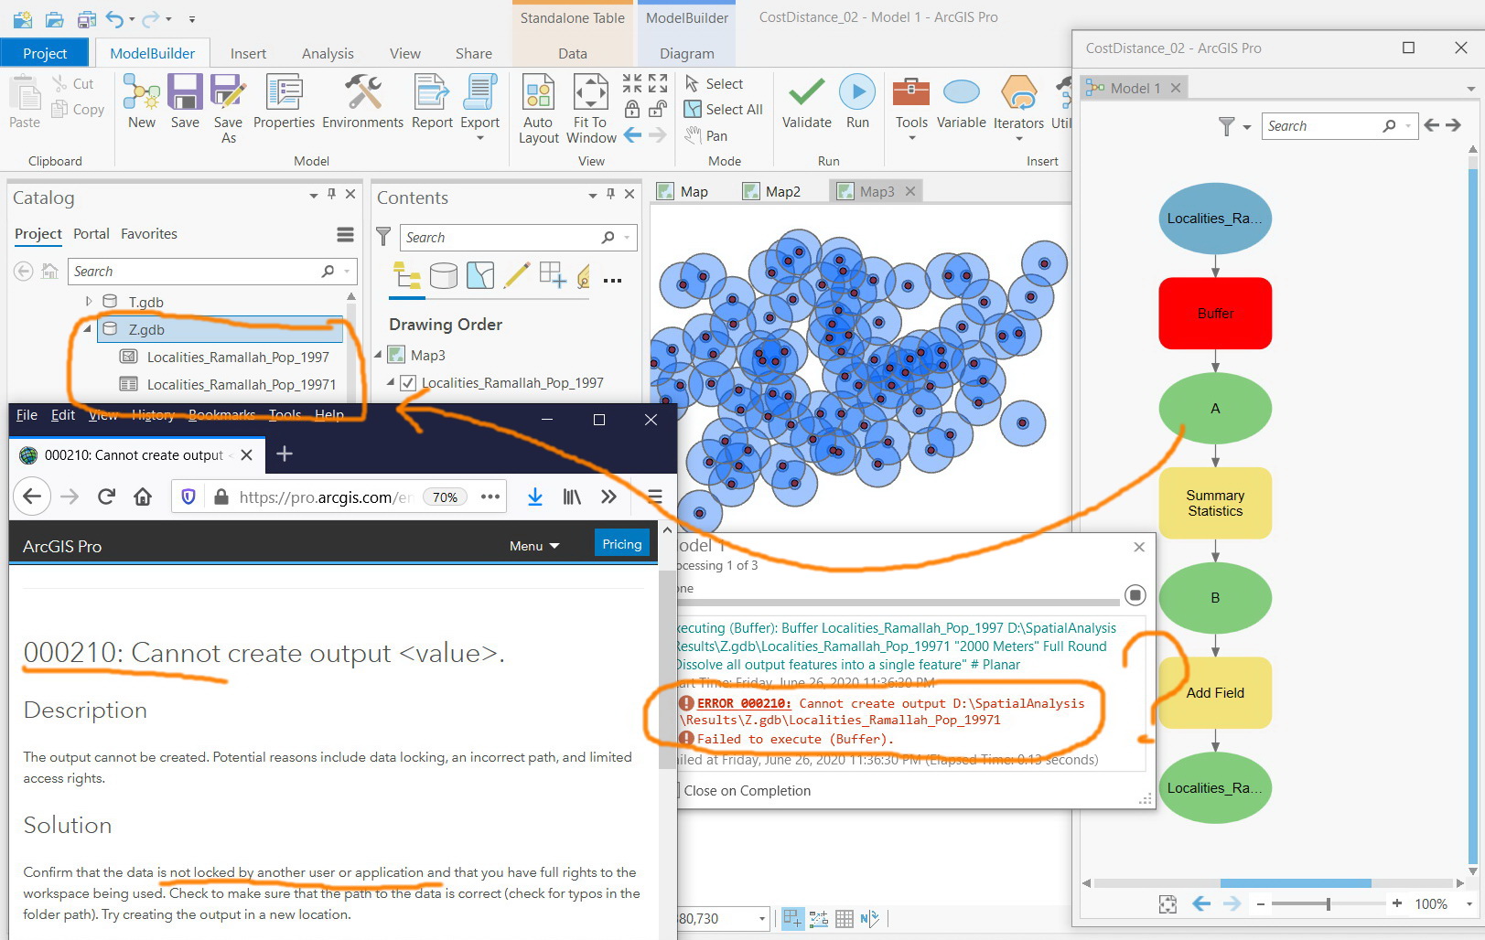
Task: Close the Map3 view tab
Action: (x=910, y=191)
